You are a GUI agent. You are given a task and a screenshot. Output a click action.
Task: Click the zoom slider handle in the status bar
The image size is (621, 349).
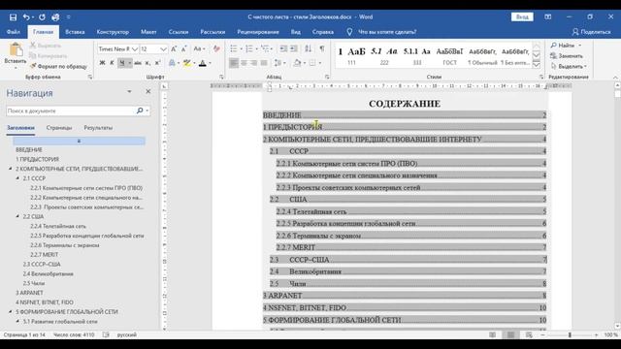click(570, 334)
